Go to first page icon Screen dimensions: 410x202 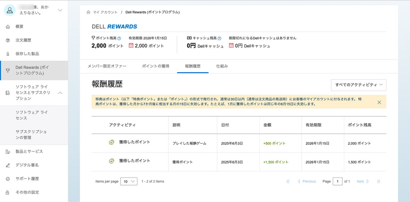click(x=288, y=182)
